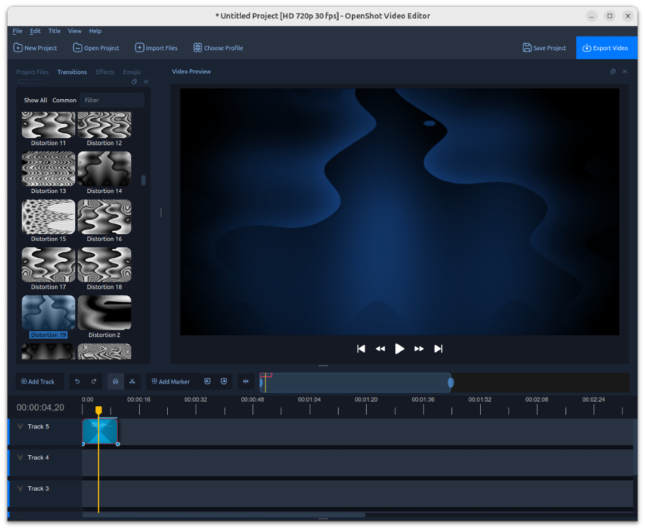Open the Import Files dialog

(156, 48)
